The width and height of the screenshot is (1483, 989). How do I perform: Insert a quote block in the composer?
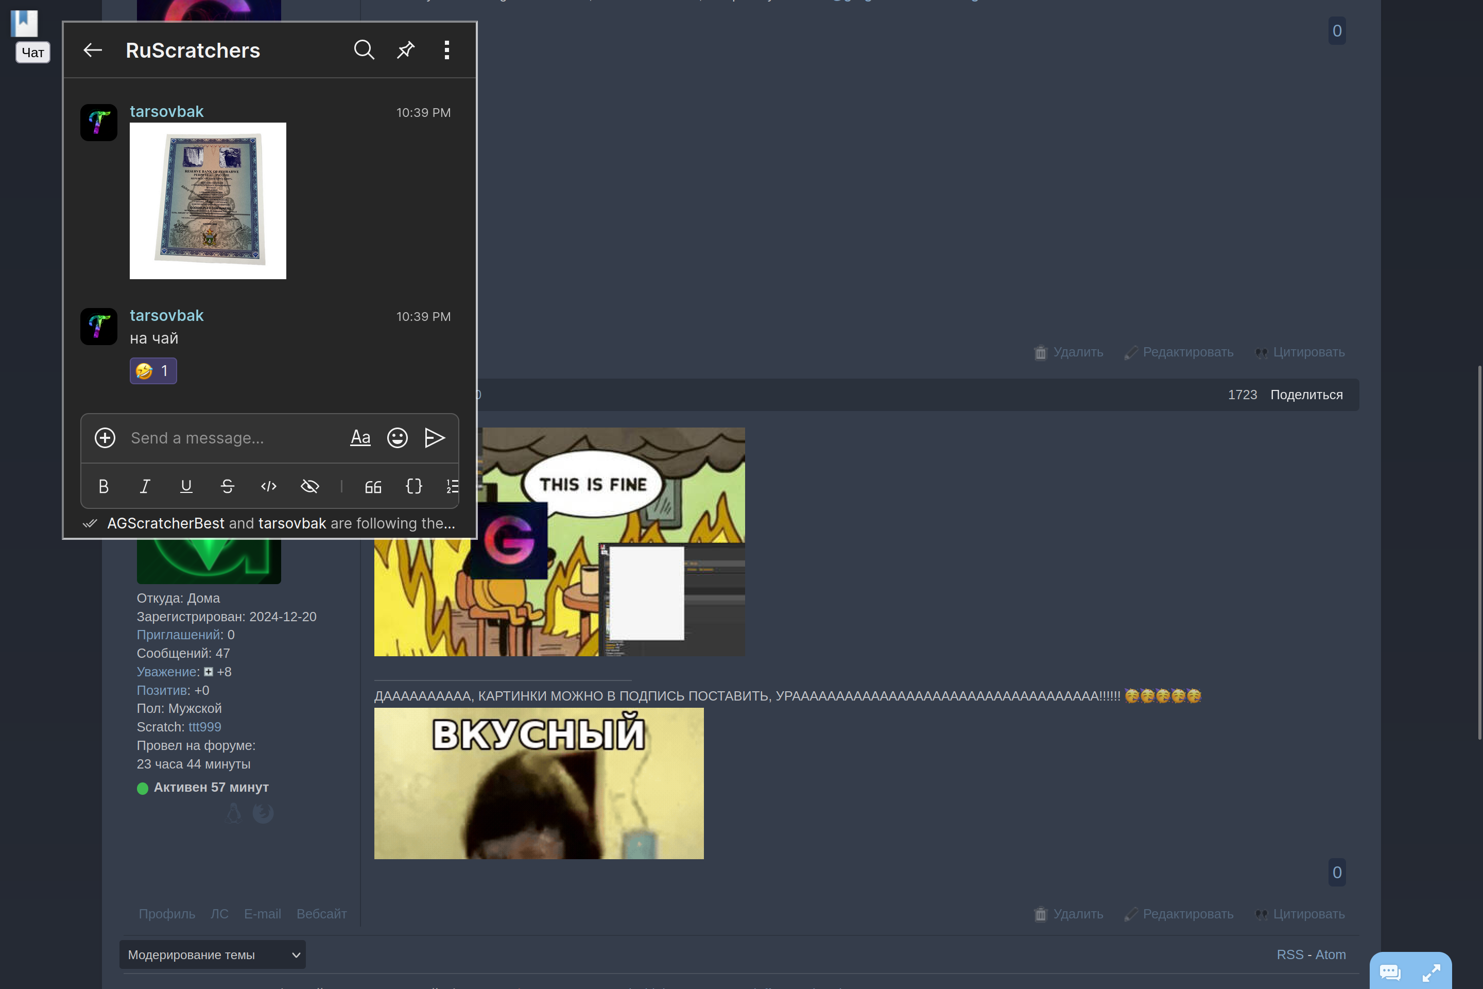373,486
